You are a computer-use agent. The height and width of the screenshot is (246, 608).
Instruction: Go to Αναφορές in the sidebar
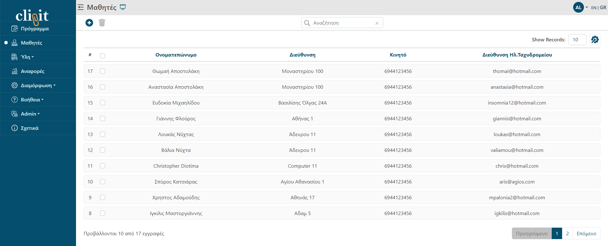coord(32,71)
